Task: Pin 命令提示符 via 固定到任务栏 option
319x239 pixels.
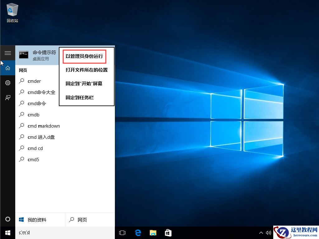Action: [79, 97]
